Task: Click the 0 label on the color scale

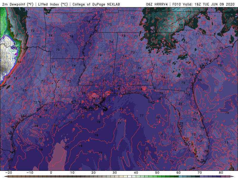Action: point(51,173)
